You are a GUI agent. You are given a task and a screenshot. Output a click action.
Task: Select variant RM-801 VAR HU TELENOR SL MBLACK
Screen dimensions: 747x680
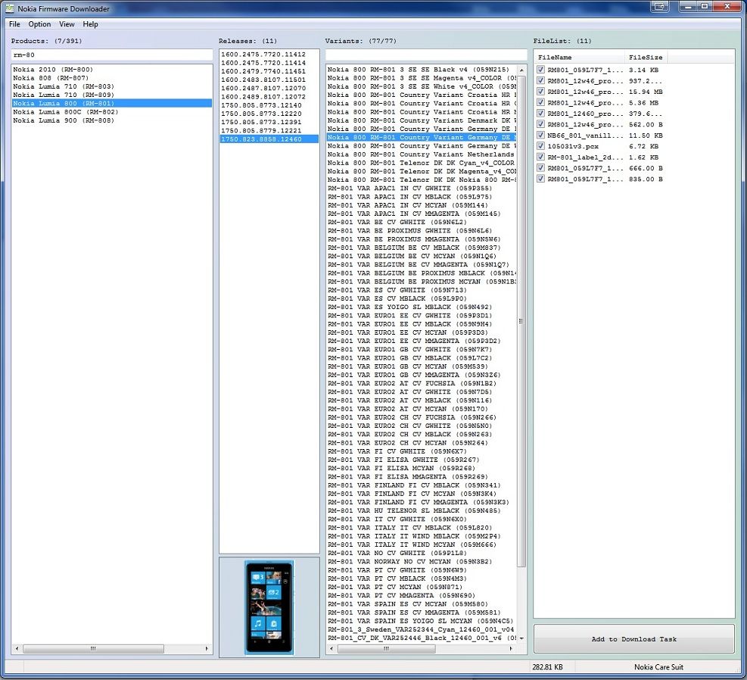pos(422,510)
